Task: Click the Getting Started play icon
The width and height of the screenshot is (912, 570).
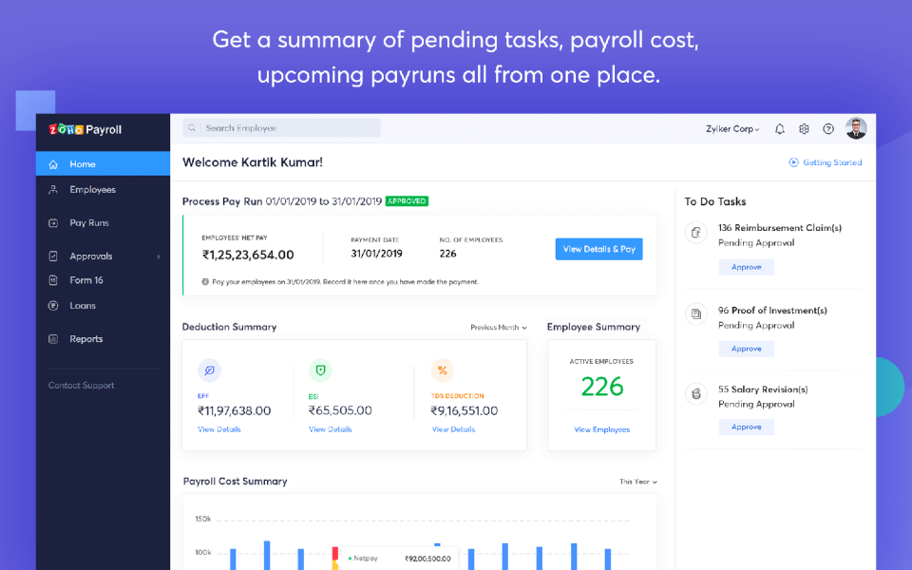Action: pos(794,162)
